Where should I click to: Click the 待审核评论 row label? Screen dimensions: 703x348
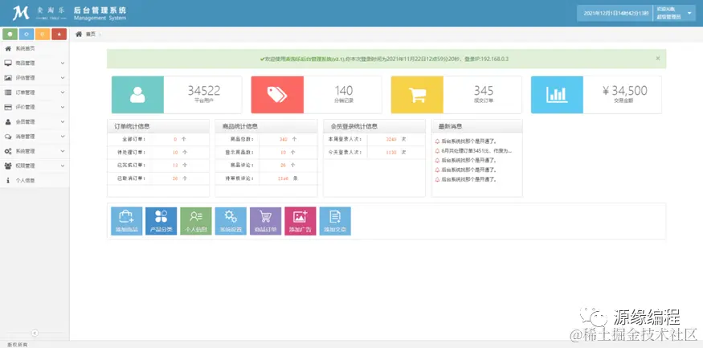pyautogui.click(x=239, y=178)
